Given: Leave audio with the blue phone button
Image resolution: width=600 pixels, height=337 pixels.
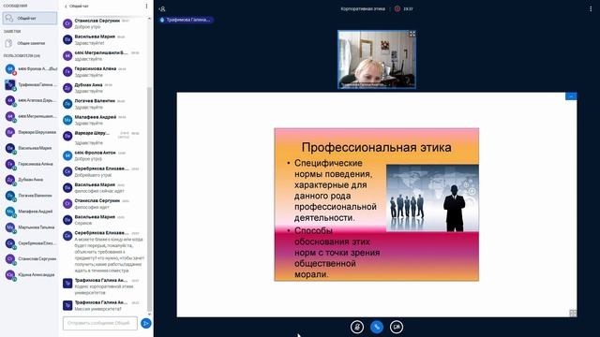Looking at the screenshot, I should coord(377,327).
